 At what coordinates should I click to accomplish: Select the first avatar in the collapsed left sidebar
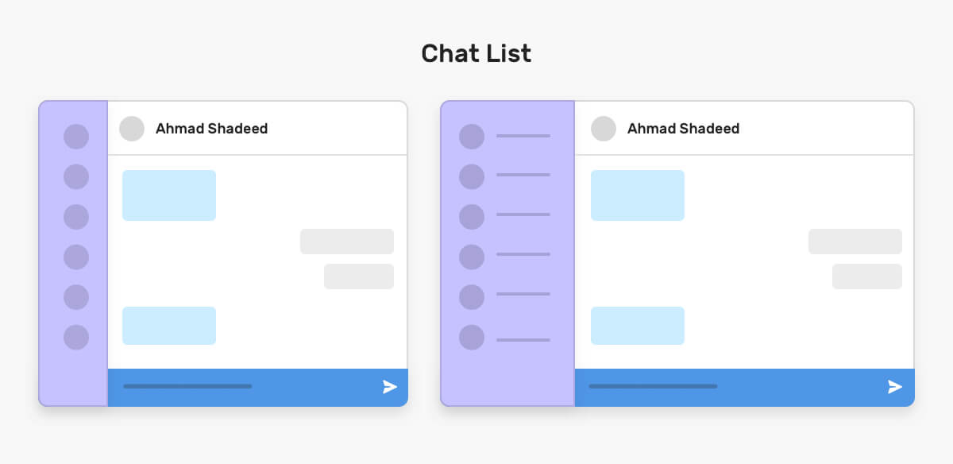[x=76, y=137]
